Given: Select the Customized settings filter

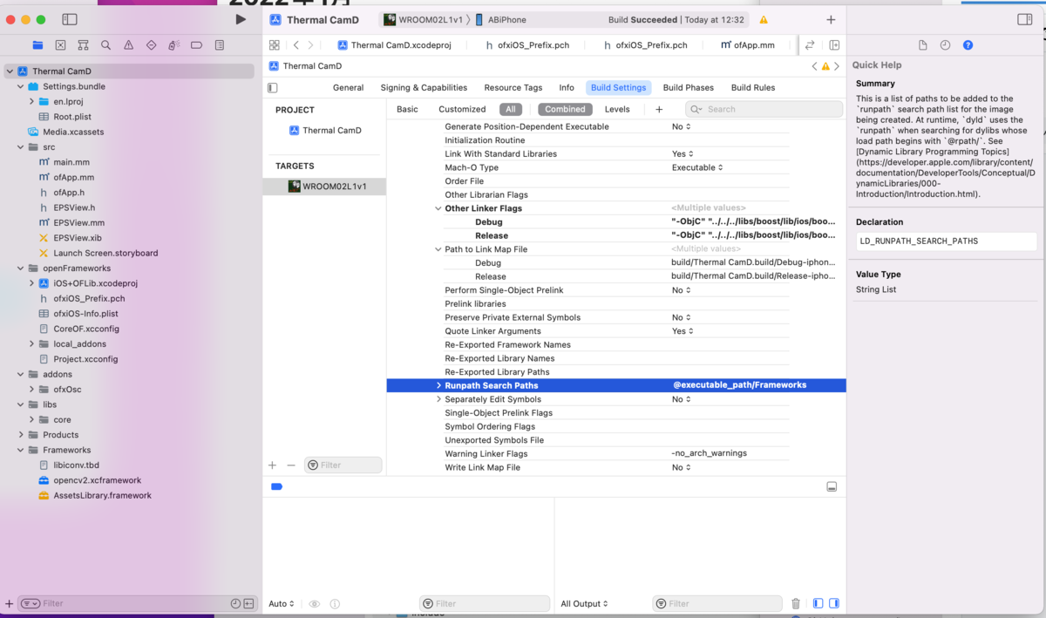Looking at the screenshot, I should 462,109.
